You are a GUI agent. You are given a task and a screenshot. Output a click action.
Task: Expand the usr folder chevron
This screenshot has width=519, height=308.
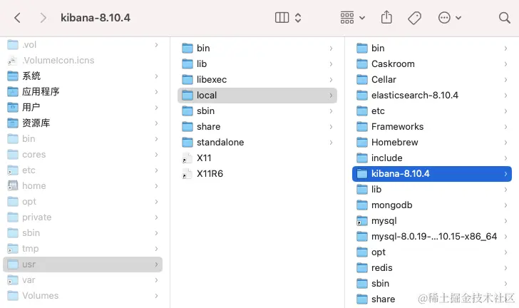click(x=156, y=265)
